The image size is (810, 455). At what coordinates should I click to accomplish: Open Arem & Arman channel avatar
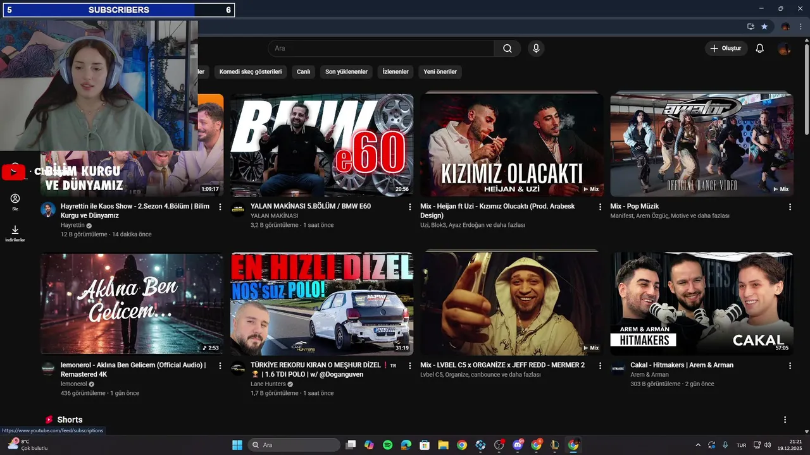[x=618, y=368]
